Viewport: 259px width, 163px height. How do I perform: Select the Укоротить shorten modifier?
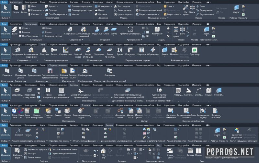[x=99, y=52]
